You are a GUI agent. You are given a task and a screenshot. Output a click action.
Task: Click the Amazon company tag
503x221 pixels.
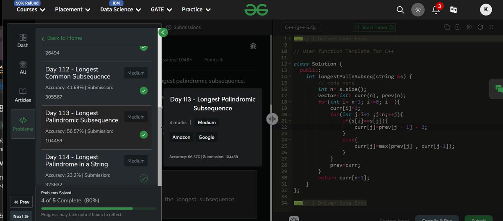(x=181, y=137)
